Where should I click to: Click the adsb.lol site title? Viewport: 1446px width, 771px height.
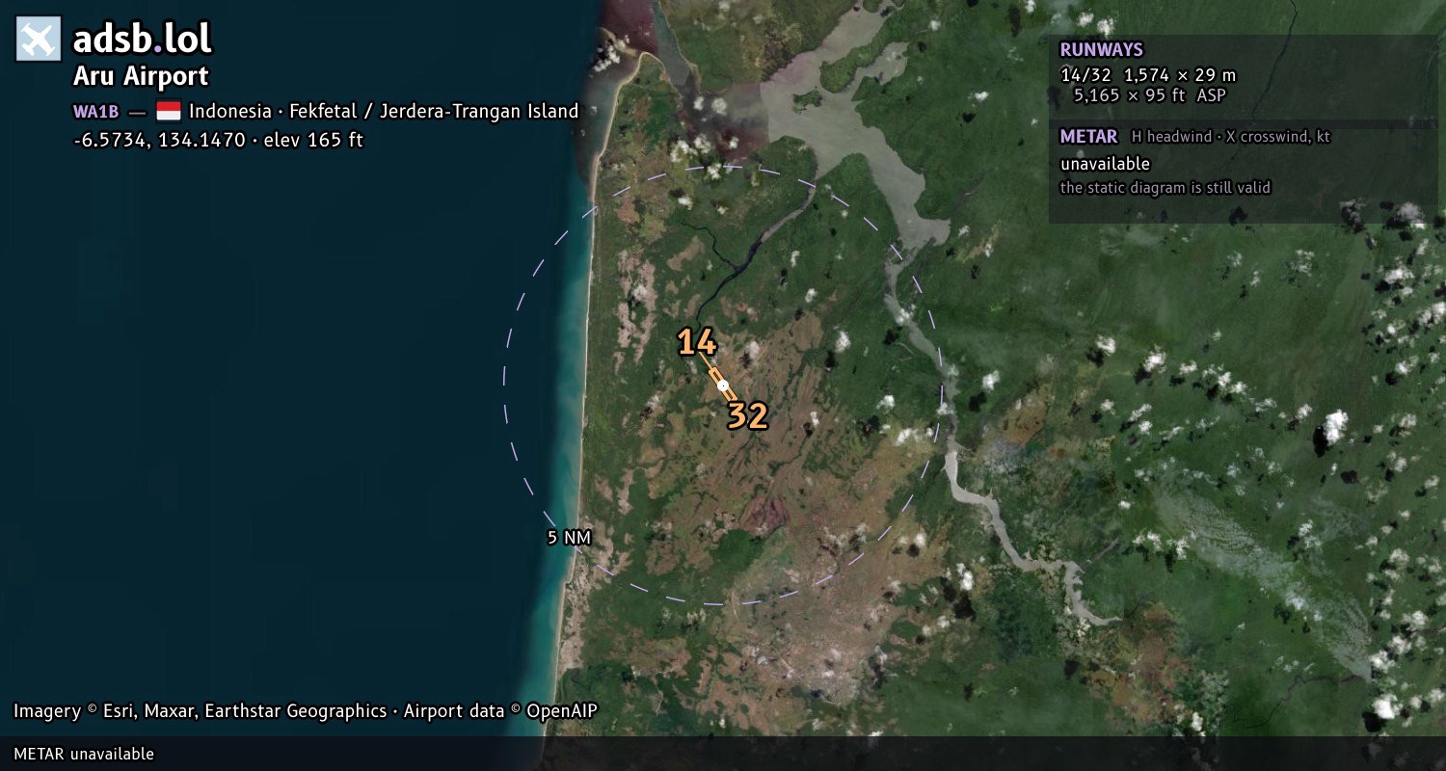[142, 39]
